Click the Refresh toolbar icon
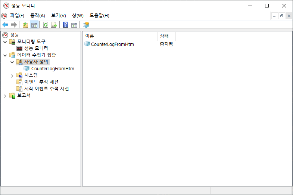Viewport: 293px width, 195px height. coord(46,25)
